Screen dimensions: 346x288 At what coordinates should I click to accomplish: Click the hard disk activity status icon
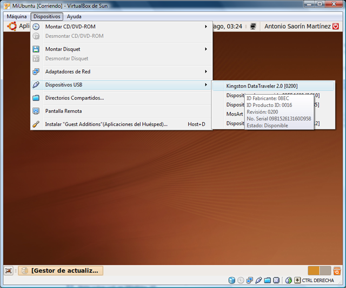(x=232, y=280)
